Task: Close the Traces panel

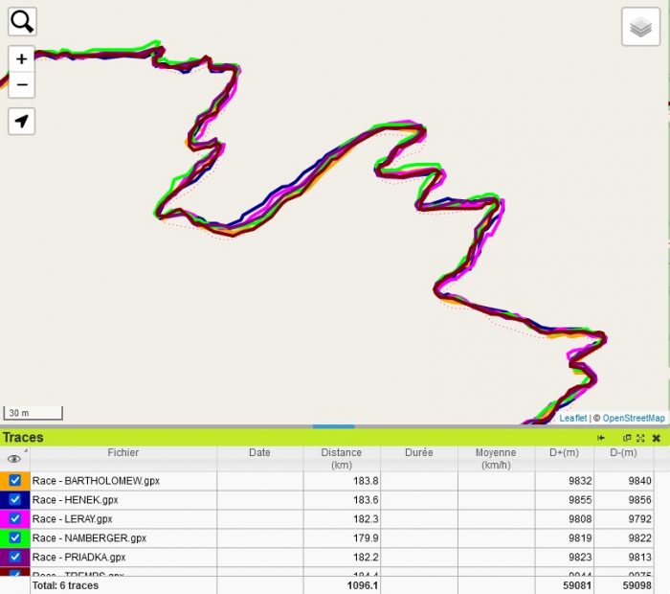Action: (657, 438)
